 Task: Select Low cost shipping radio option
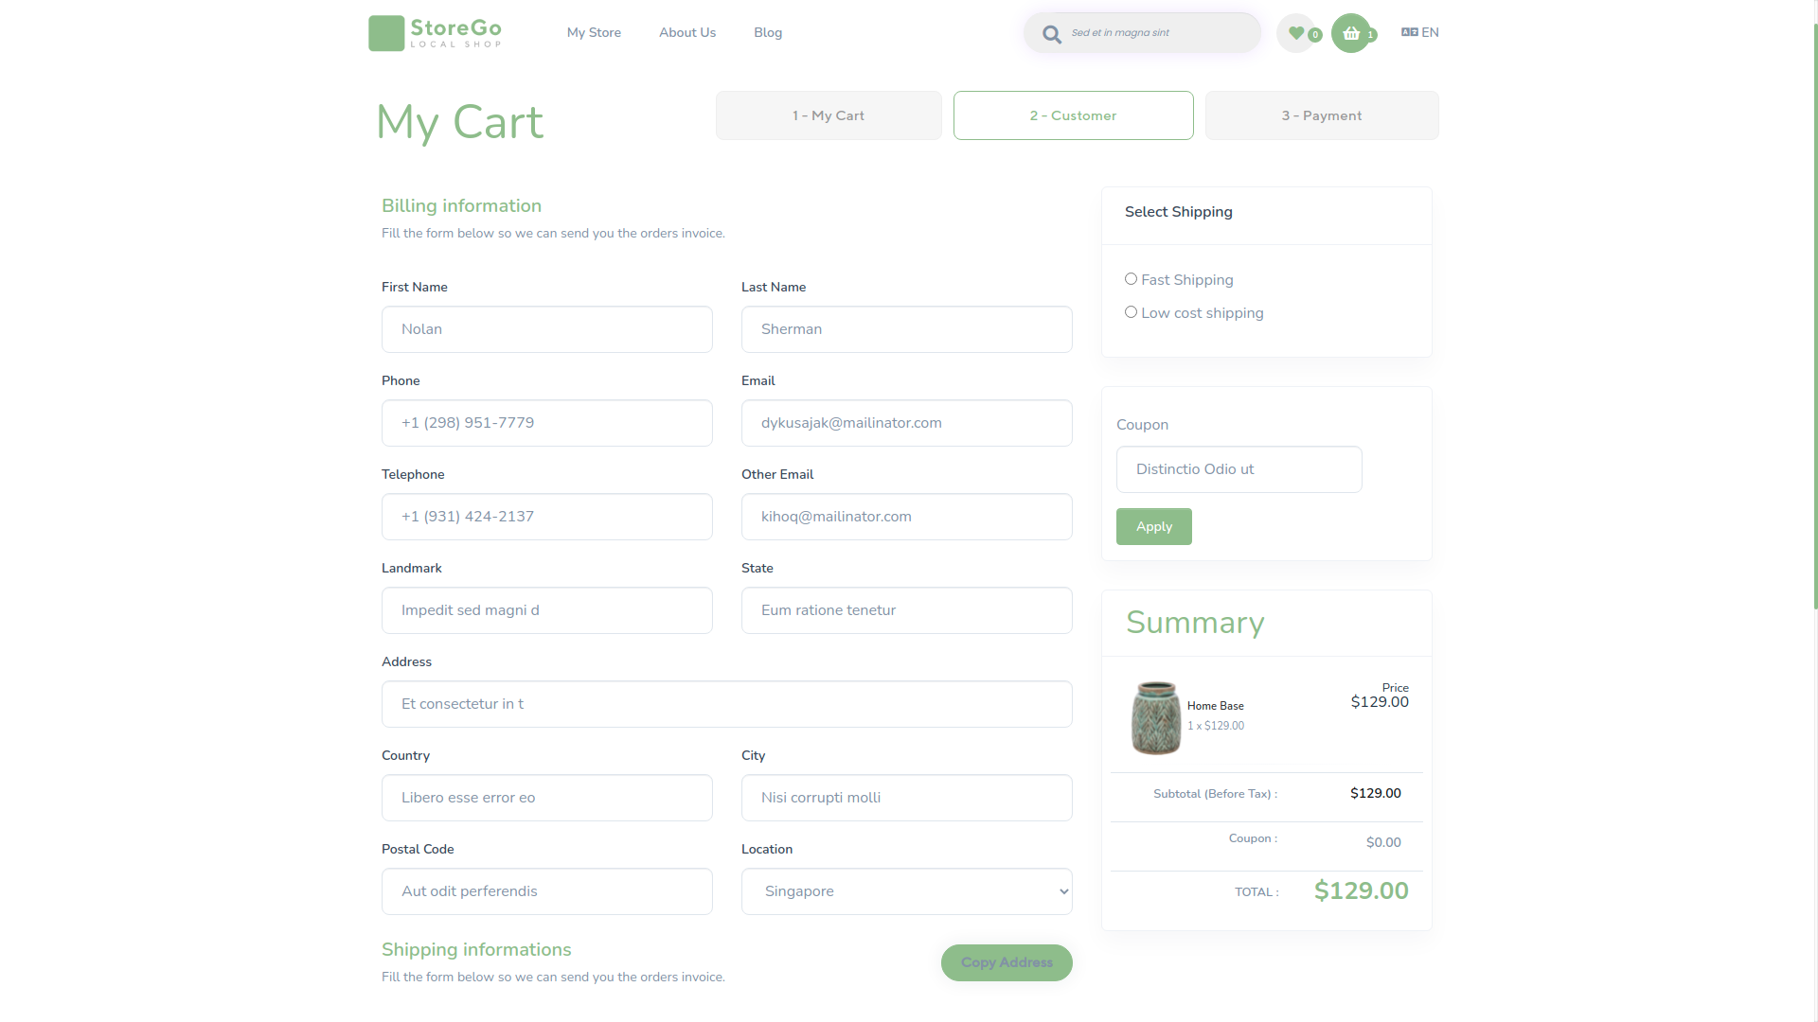click(1131, 312)
